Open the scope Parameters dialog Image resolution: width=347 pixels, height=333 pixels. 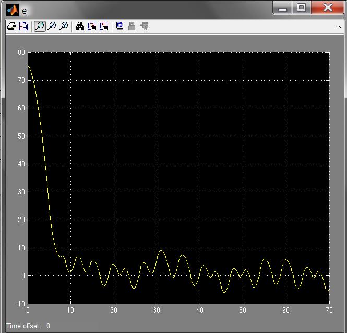click(x=23, y=26)
